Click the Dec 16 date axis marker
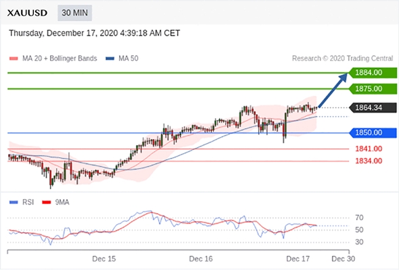 pos(201,259)
